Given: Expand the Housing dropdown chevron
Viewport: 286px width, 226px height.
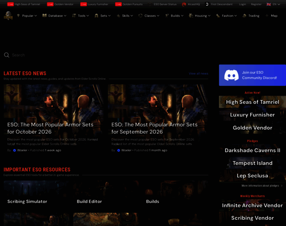Looking at the screenshot, I should point(209,16).
